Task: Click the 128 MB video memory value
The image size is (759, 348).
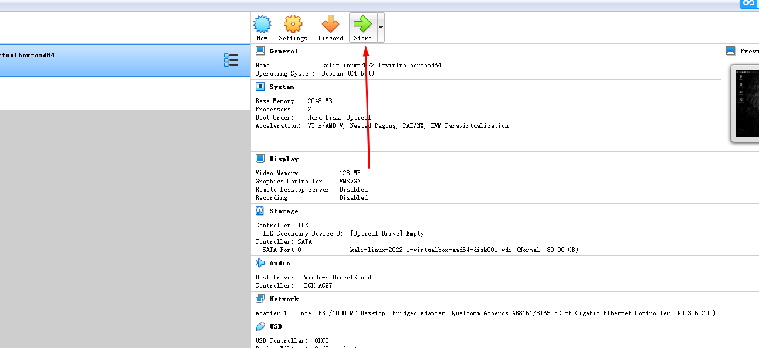Action: pyautogui.click(x=350, y=173)
